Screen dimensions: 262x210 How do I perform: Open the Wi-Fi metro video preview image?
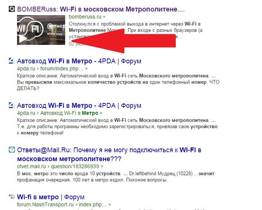[x=41, y=30]
